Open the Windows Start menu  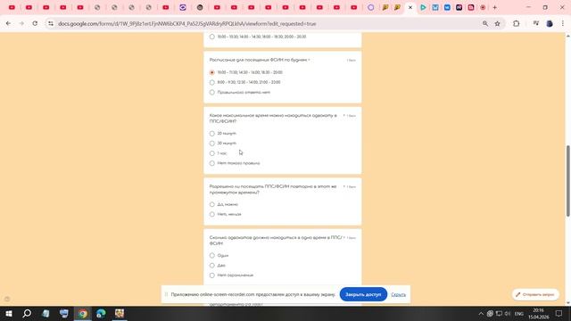(x=8, y=313)
